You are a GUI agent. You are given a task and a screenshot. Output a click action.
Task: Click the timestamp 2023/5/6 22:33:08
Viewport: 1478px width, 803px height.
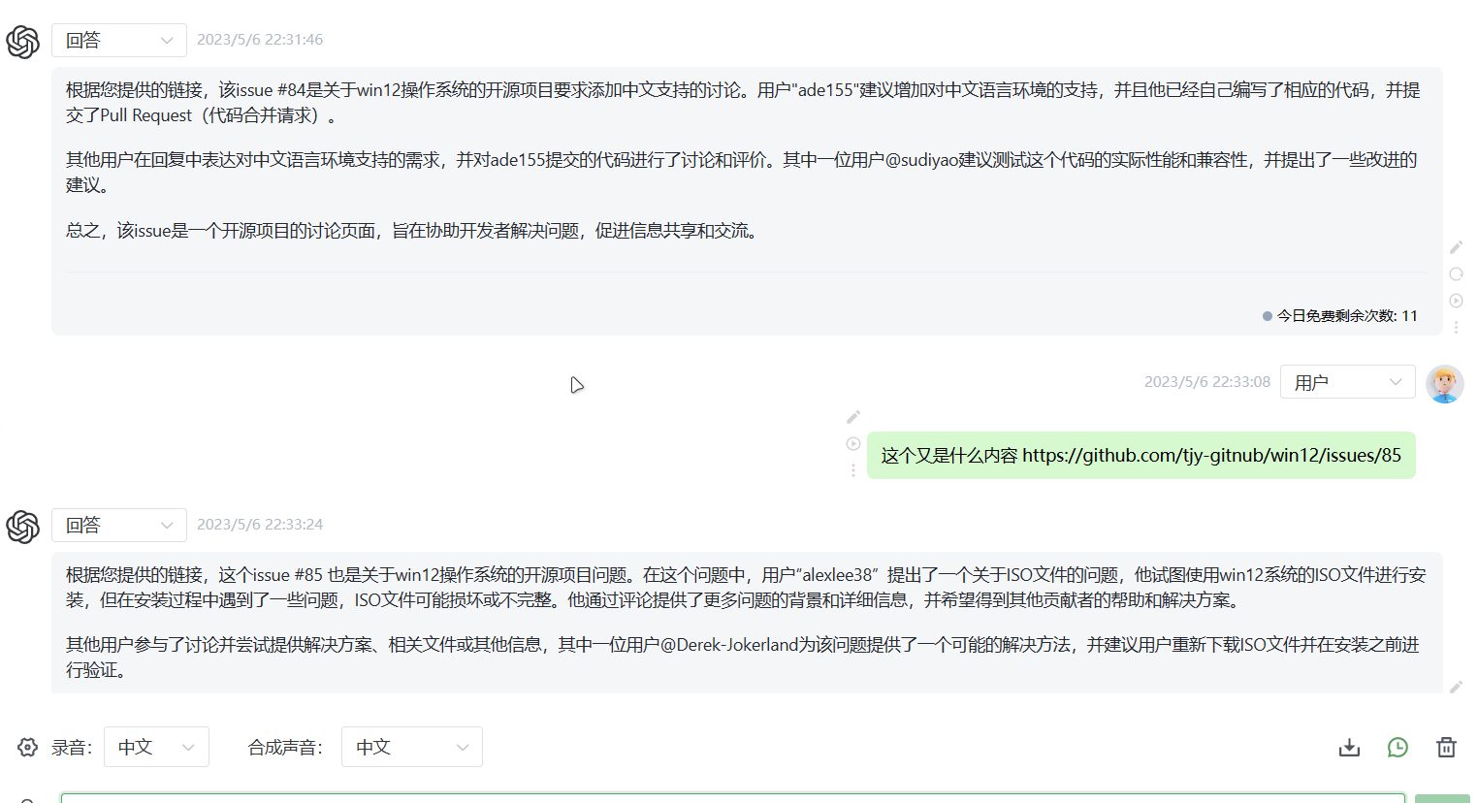(1206, 381)
